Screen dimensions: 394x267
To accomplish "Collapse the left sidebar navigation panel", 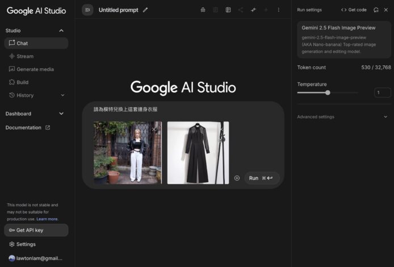I will point(87,10).
